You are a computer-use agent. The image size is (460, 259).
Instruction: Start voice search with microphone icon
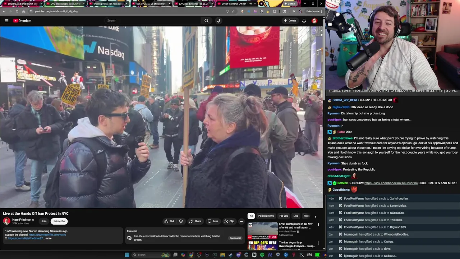pos(218,21)
